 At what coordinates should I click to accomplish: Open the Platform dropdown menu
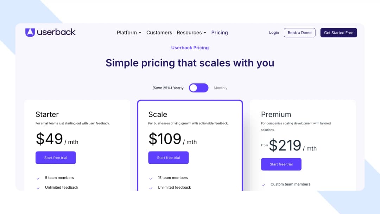click(129, 32)
